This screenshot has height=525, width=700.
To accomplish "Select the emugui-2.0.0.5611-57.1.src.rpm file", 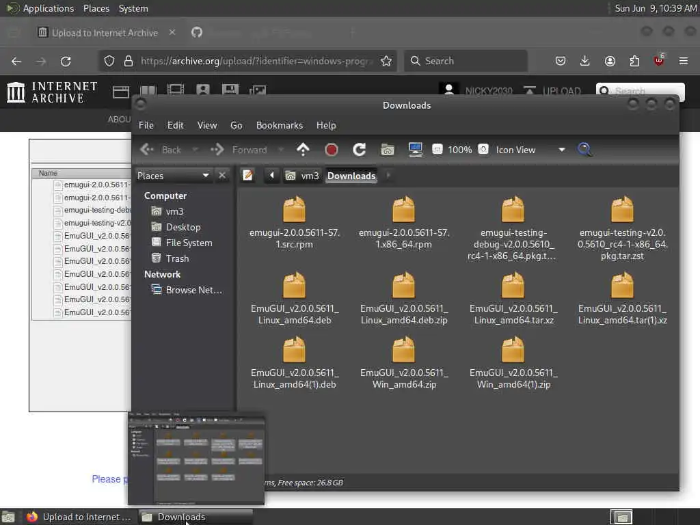I will 295,222.
